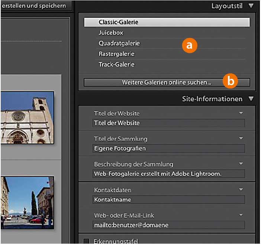The image size is (261, 244).
Task: Click the Beschreibung der Sammlung label
Action: [x=134, y=164]
